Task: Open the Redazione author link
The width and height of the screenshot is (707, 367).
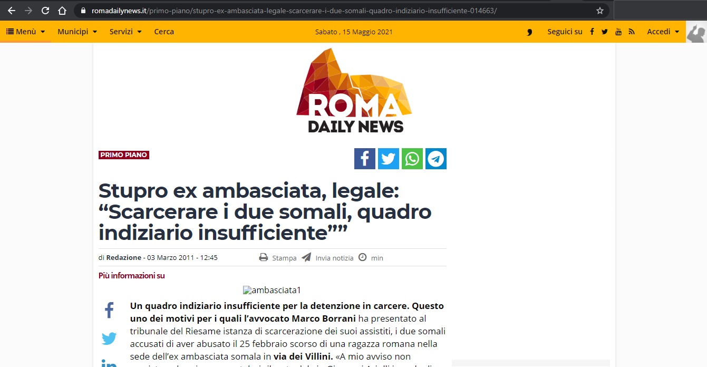Action: coord(124,258)
